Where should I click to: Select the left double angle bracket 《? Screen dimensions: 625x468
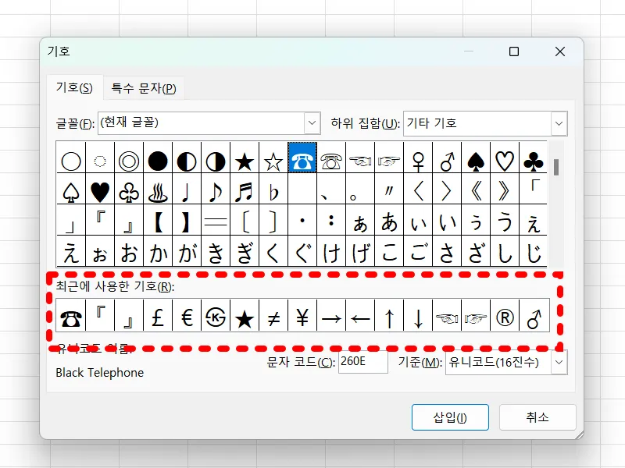tap(476, 189)
